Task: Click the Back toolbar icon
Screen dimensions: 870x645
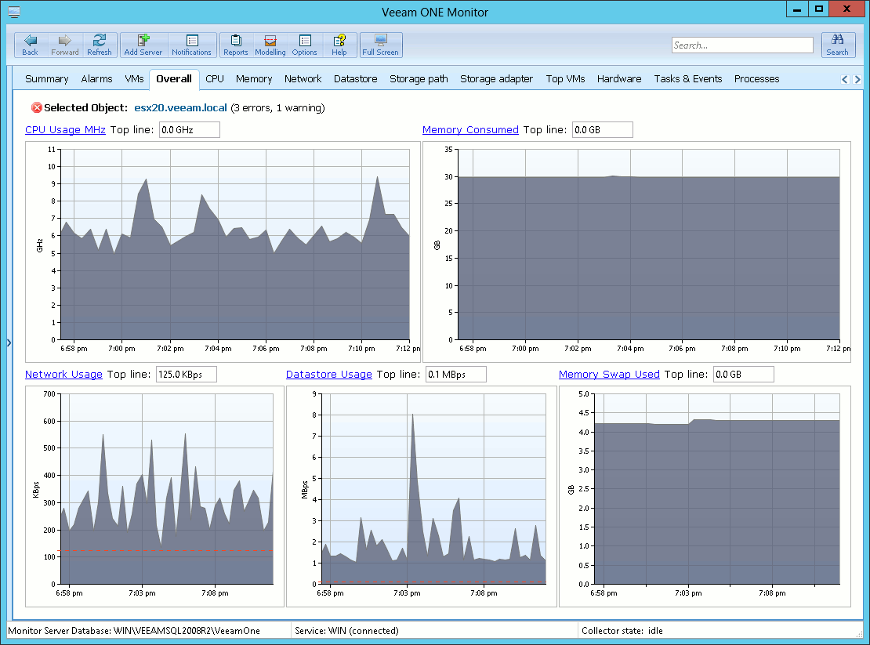Action: tap(31, 45)
